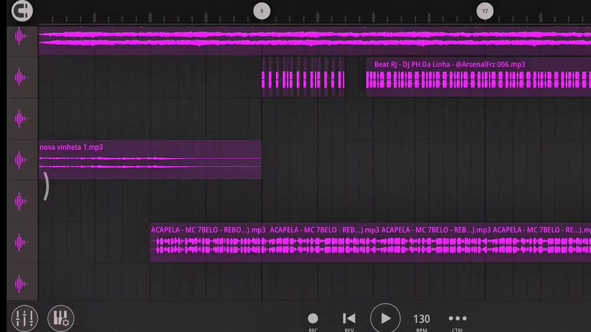Screen dimensions: 591x332
Task: Jump to bar 9 marker on ruler
Action: tap(262, 11)
